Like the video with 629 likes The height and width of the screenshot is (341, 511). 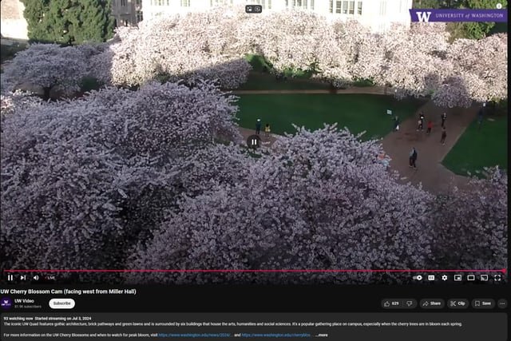click(392, 303)
